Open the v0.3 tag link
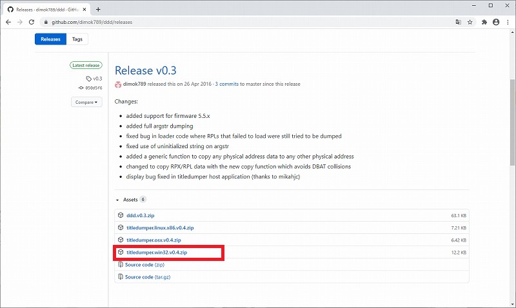The height and width of the screenshot is (308, 516). [94, 79]
